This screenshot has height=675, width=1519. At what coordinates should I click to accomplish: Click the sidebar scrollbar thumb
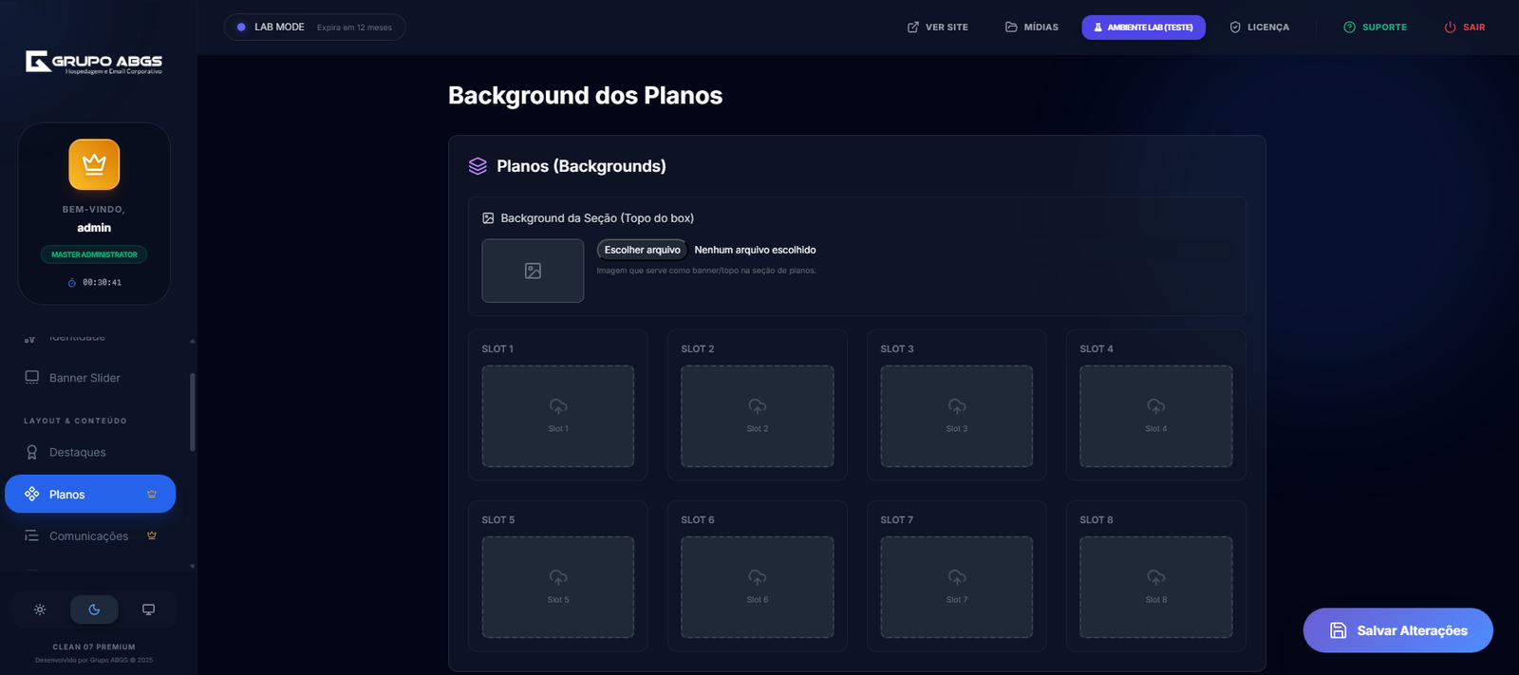pos(193,412)
